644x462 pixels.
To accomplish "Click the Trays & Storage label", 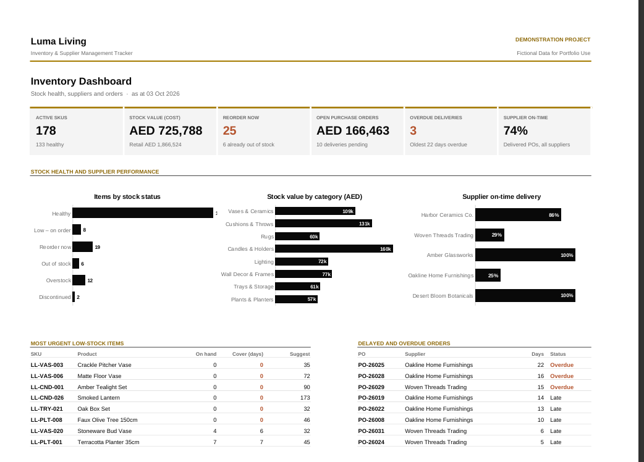I will tap(253, 287).
